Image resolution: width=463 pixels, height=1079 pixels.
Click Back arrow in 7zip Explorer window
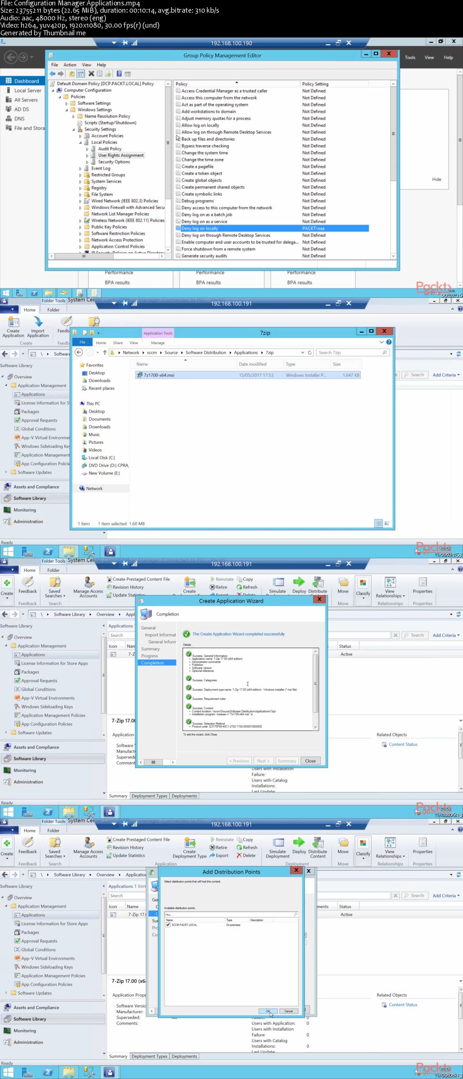coord(79,352)
